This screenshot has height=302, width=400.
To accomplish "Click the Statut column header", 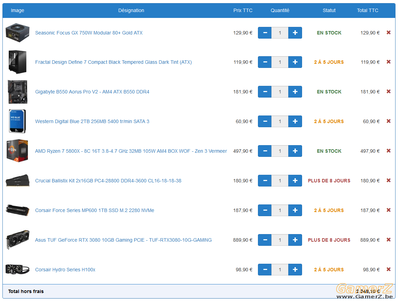I will pos(329,10).
